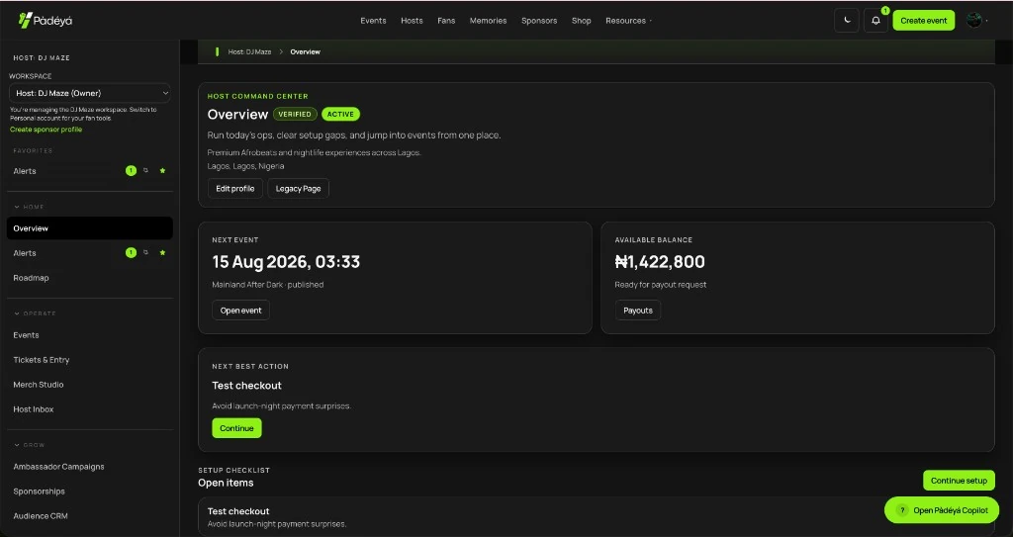
Task: Click the question mark icon on Copilot button
Action: pos(902,510)
